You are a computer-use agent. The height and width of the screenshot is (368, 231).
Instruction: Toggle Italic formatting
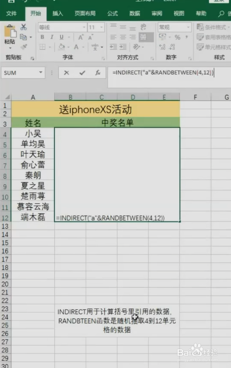coord(52,37)
